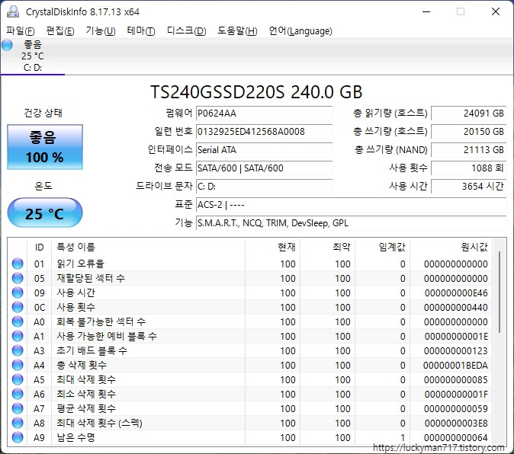The image size is (514, 454).
Task: Click the 현재 column header
Action: tap(272, 247)
